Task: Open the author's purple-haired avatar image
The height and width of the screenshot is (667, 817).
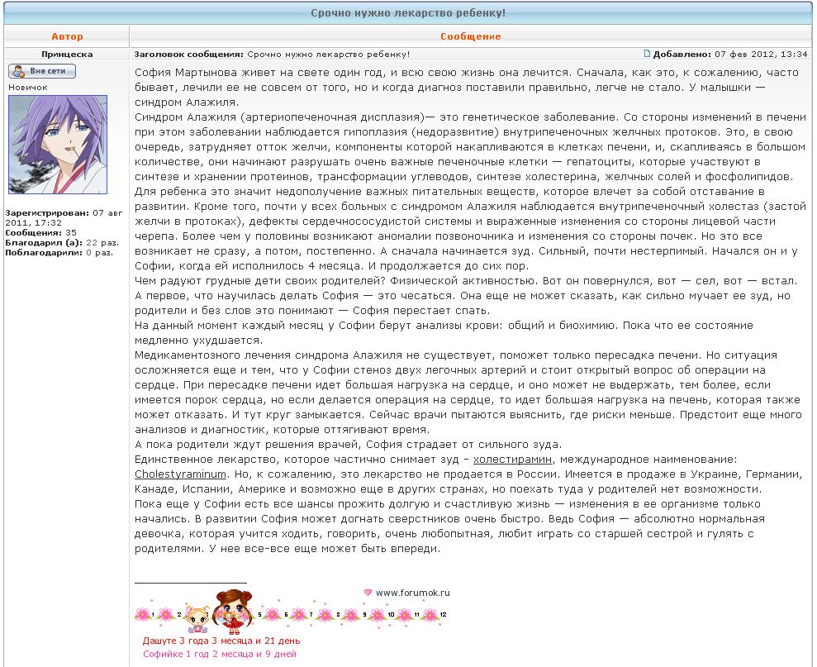Action: coord(46,145)
